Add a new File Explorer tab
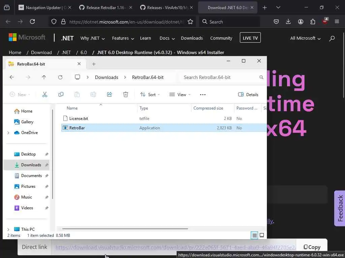 (x=94, y=64)
